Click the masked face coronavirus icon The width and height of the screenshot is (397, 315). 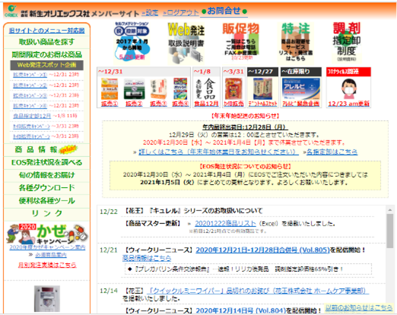pos(349,89)
